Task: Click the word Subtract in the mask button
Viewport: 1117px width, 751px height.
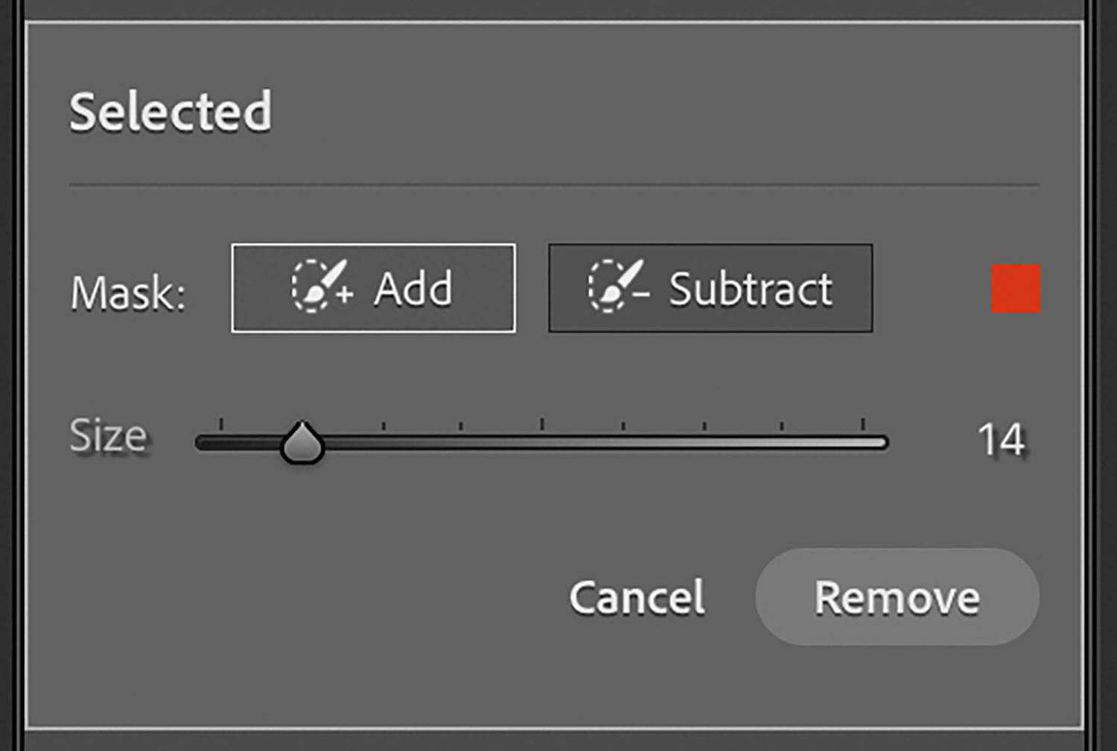Action: 751,288
